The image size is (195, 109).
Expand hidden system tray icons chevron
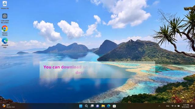[x=159, y=106]
